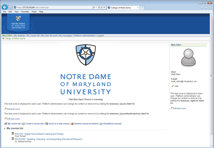Image resolution: width=214 pixels, height=148 pixels.
Task: Click pencil icon of first Edit text zone
Action: tap(6, 108)
